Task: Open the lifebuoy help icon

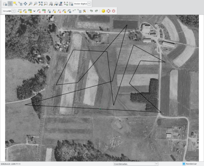Action: point(108,11)
